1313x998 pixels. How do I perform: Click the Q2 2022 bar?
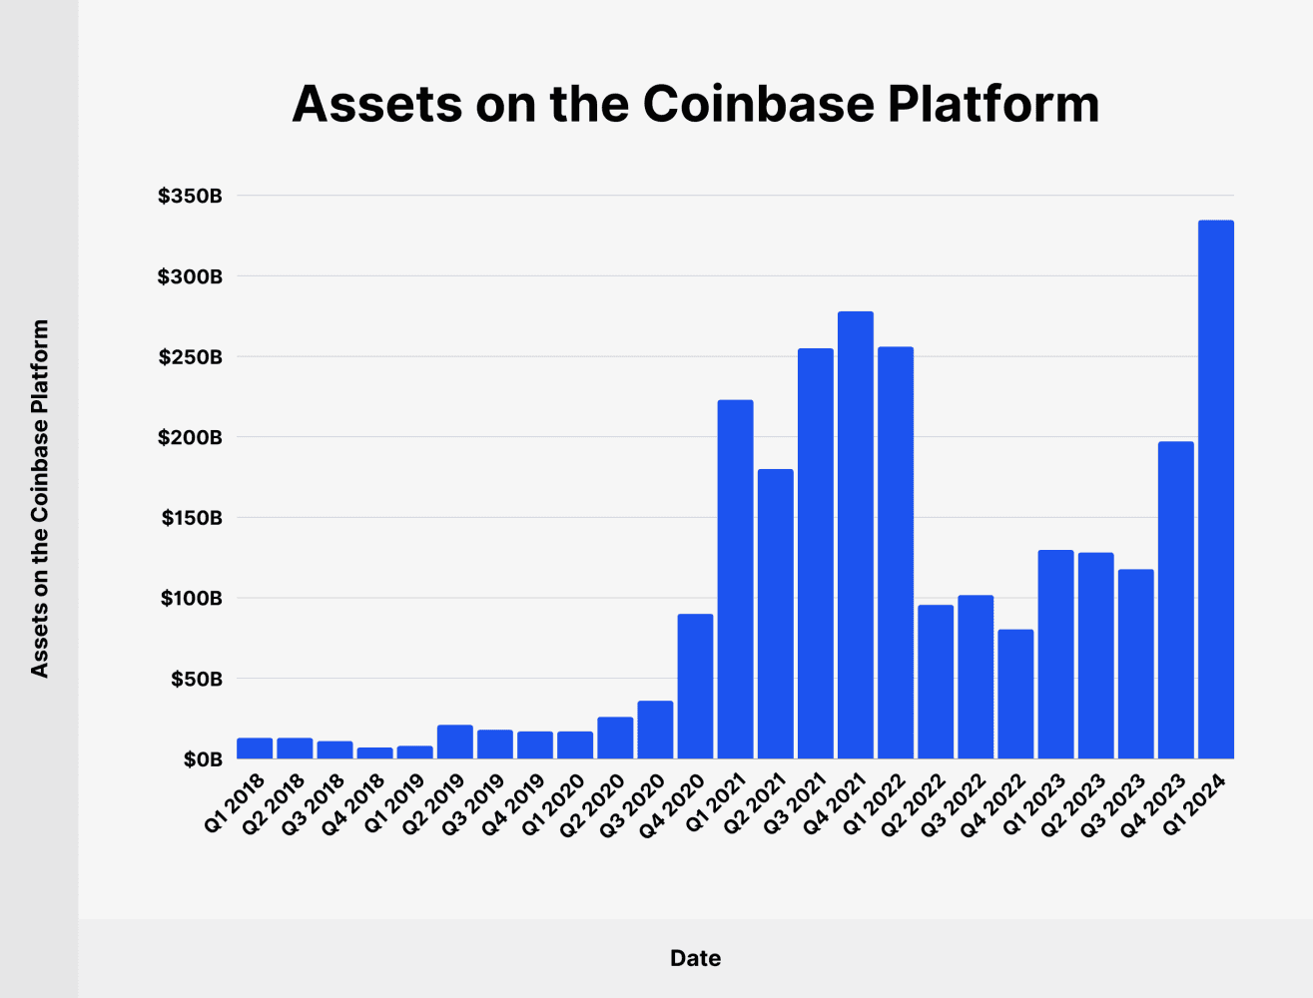pyautogui.click(x=936, y=682)
